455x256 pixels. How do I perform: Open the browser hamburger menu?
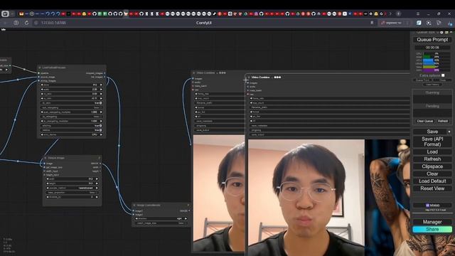418,14
